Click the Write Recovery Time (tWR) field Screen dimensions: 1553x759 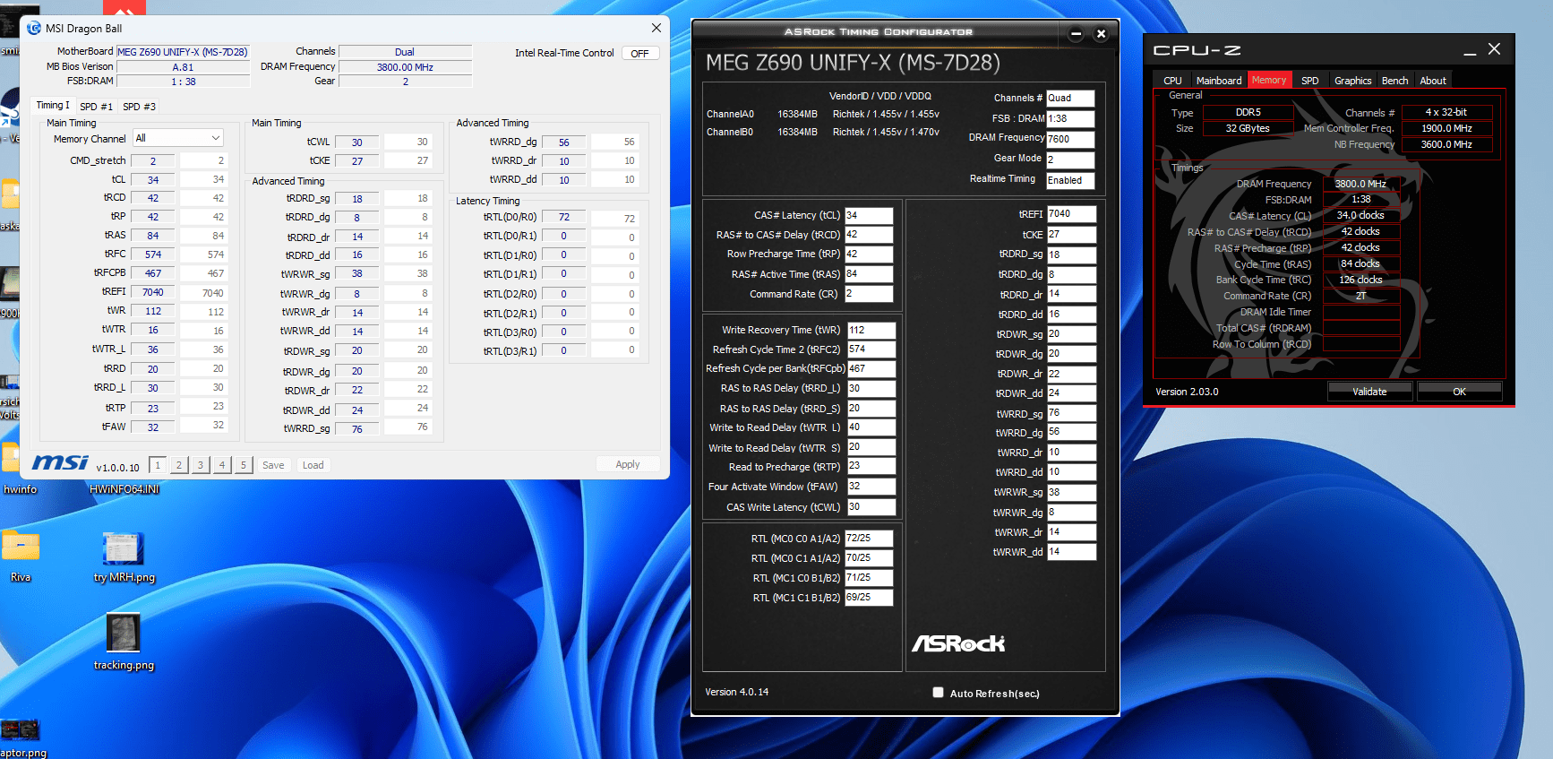coord(871,330)
